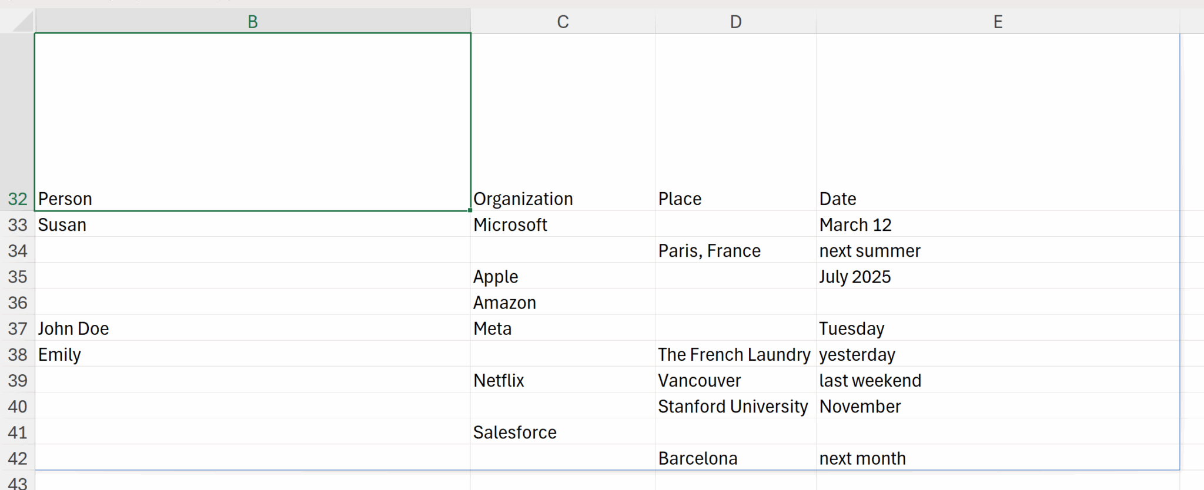The height and width of the screenshot is (490, 1204).
Task: Select row 42 header
Action: point(18,457)
